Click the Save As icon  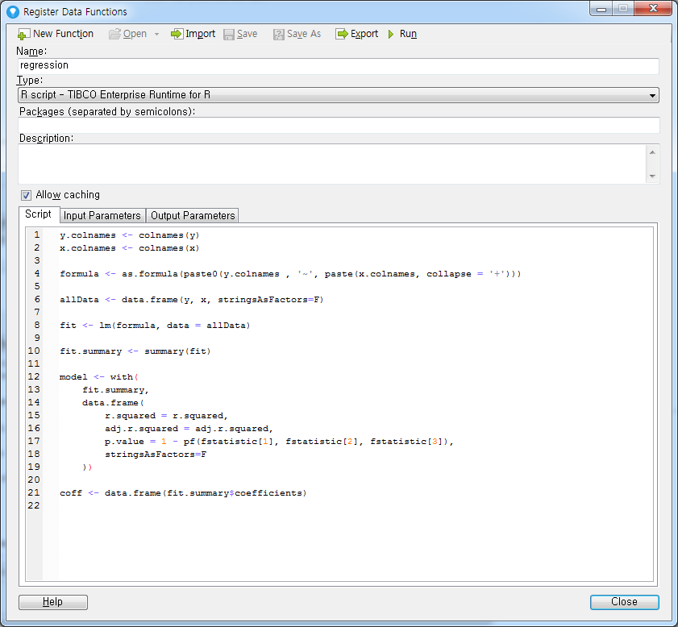tap(296, 34)
